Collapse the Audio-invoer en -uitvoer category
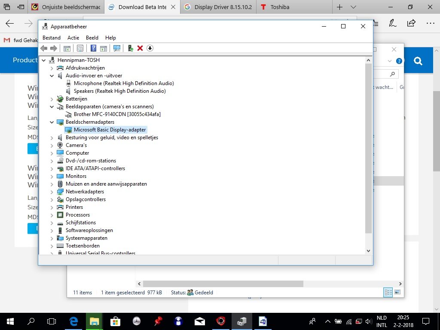The width and height of the screenshot is (440, 330). click(x=52, y=76)
